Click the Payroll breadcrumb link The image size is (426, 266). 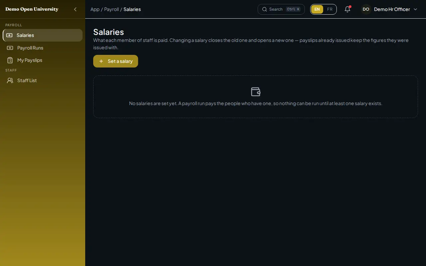point(111,9)
